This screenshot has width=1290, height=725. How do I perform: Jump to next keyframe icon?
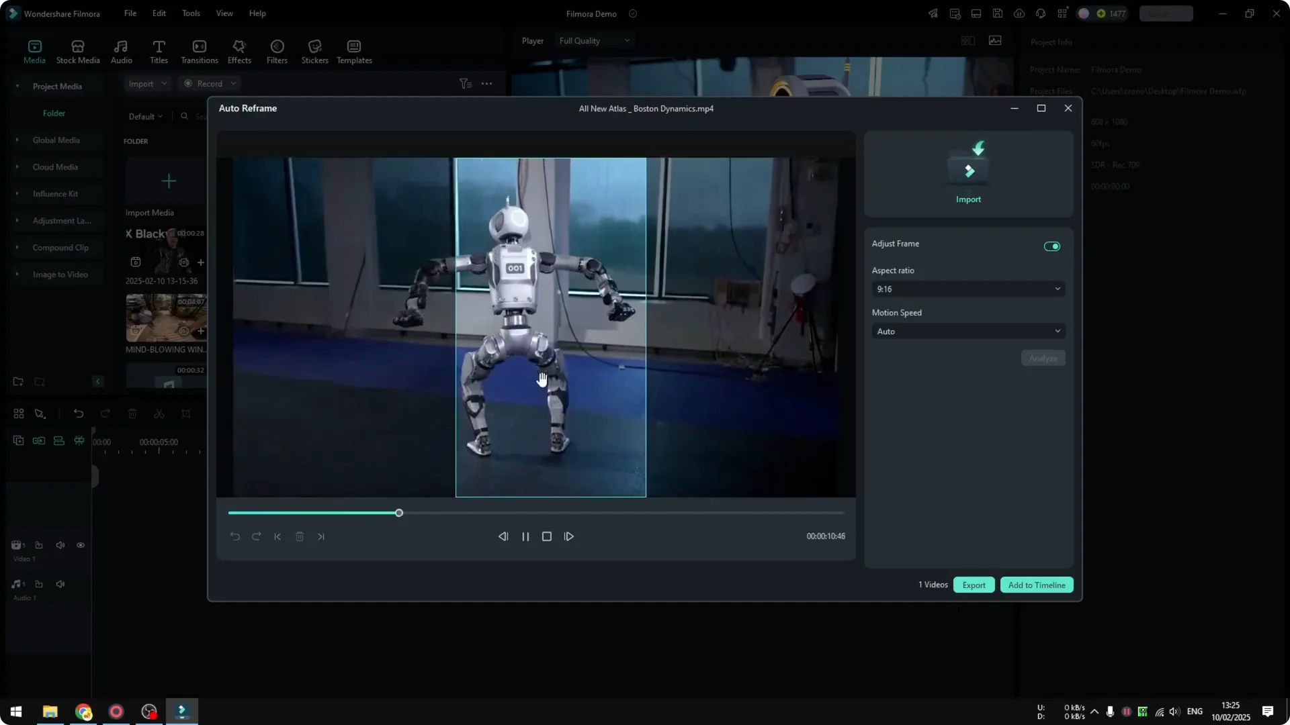click(321, 536)
